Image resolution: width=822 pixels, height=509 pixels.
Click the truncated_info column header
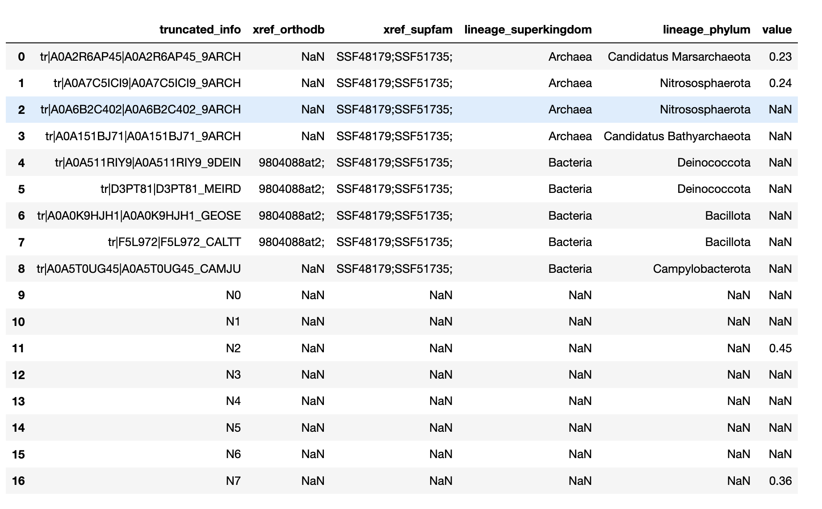click(x=200, y=30)
